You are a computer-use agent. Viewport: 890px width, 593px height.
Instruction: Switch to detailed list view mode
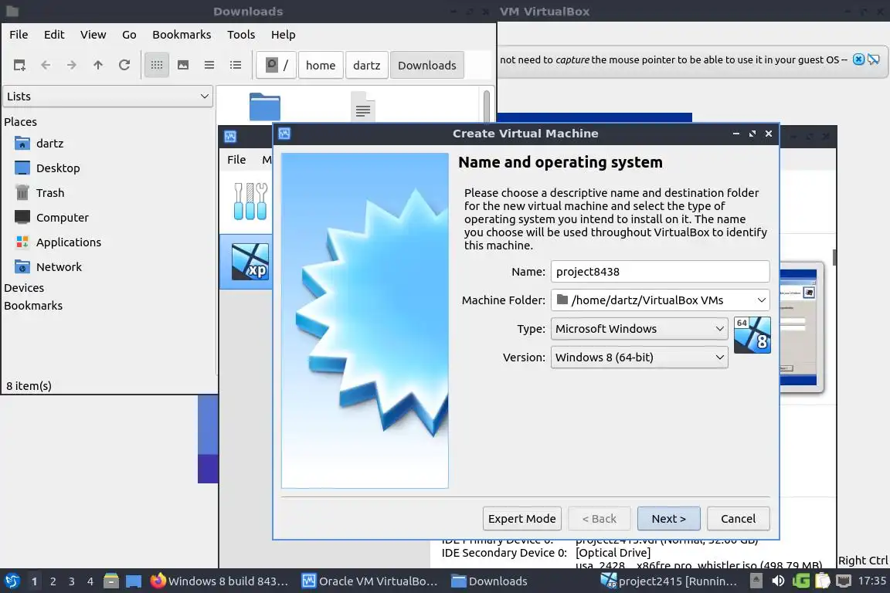pos(236,66)
